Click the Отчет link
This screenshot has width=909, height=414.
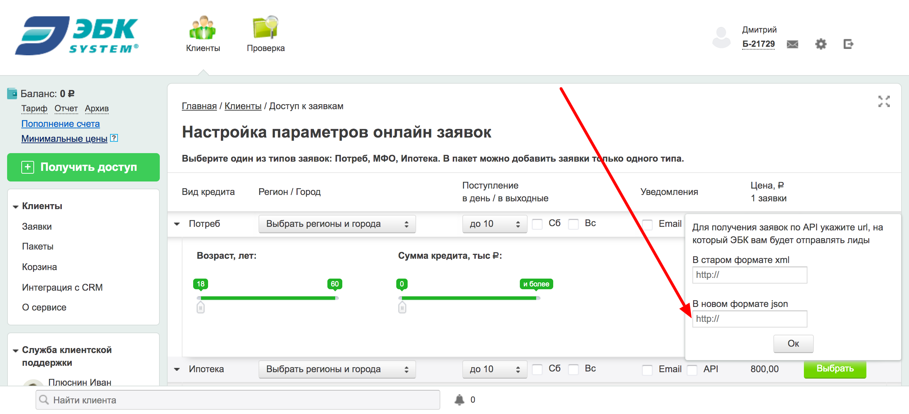click(66, 108)
